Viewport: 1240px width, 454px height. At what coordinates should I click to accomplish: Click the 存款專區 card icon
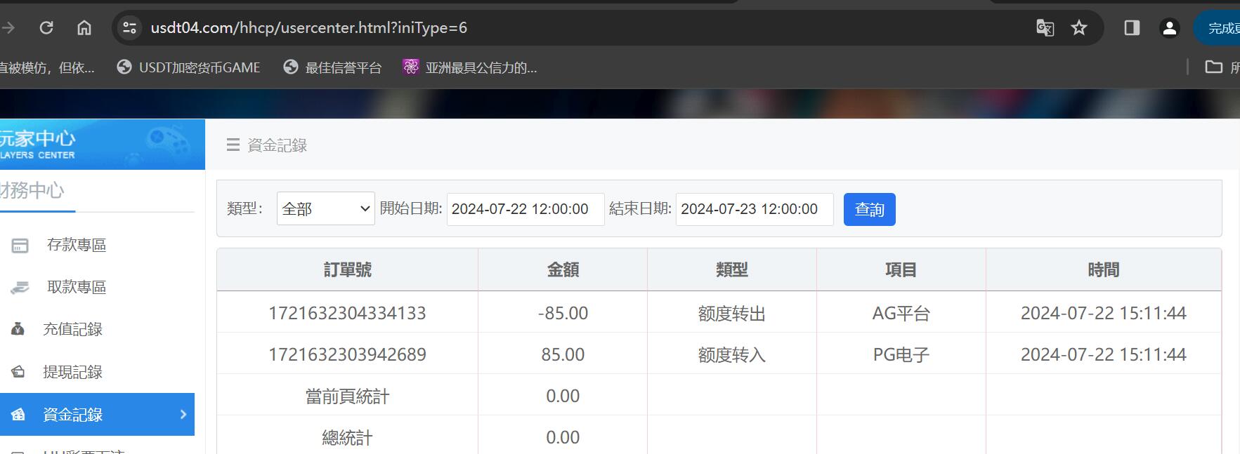[x=20, y=246]
